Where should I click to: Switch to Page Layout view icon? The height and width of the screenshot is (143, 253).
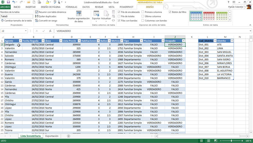208,141
